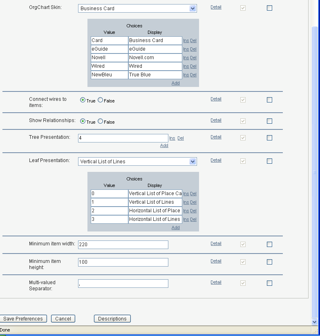Click the eGuide display cell
This screenshot has width=320, height=336.
pos(155,49)
